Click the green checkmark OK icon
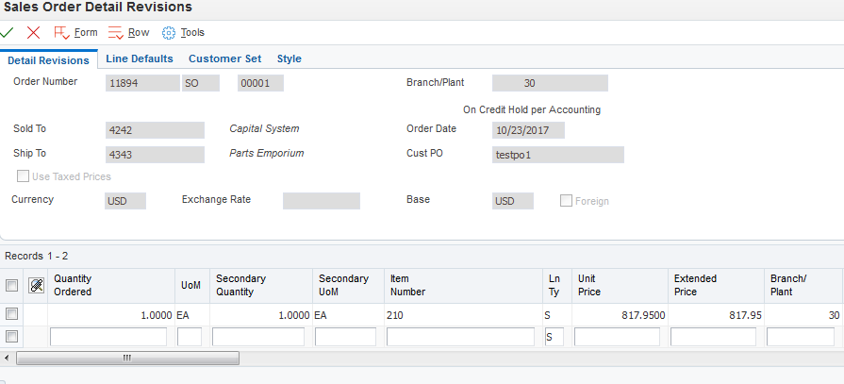This screenshot has height=384, width=844. (7, 33)
